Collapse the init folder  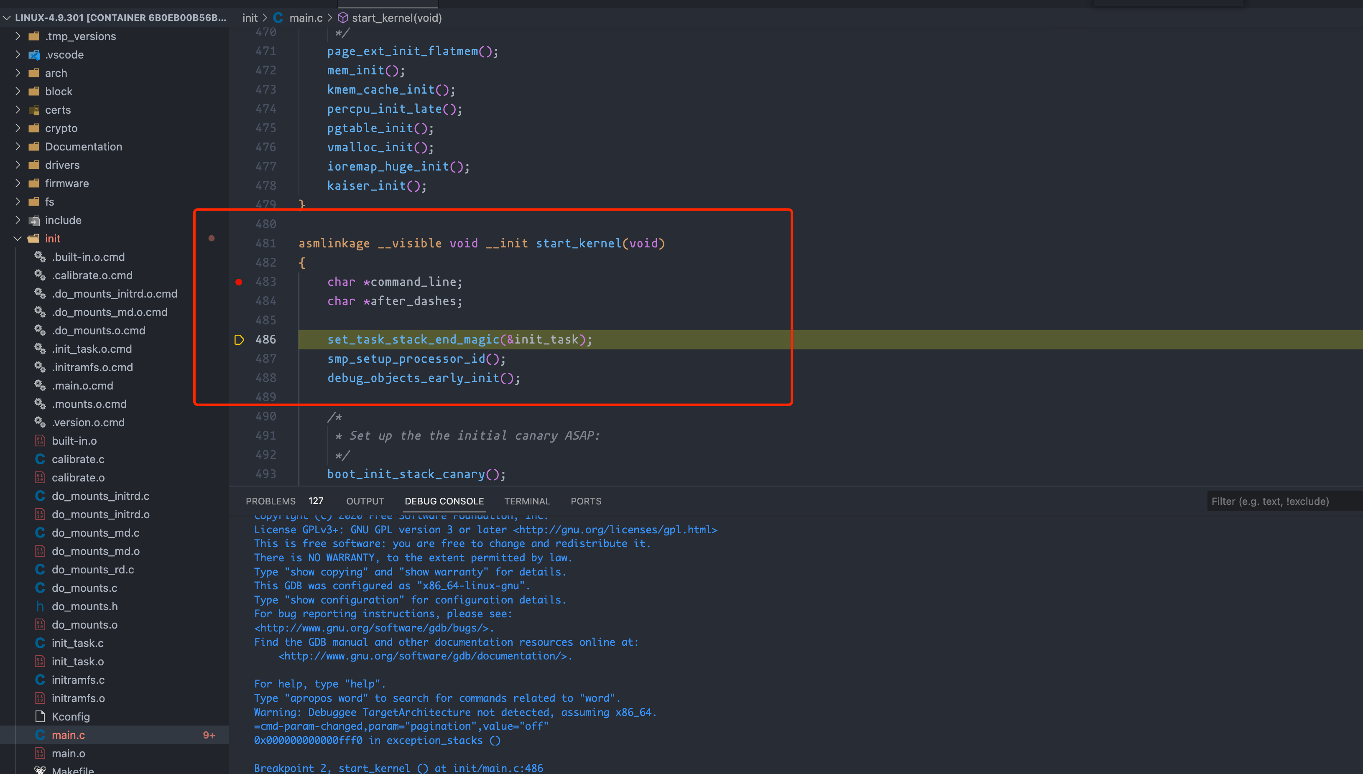pos(18,239)
